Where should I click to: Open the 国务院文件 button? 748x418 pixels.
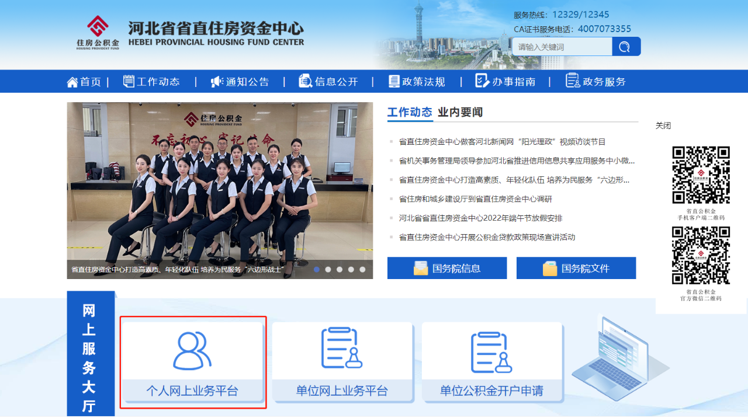(x=576, y=269)
